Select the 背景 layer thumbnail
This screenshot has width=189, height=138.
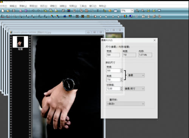[x=20, y=42]
